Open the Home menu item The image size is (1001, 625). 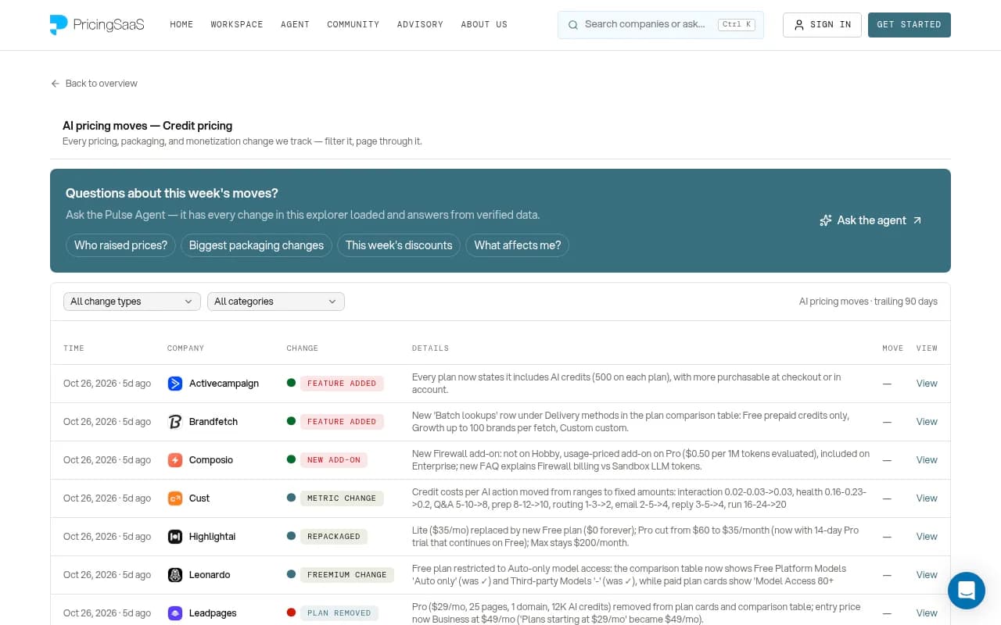click(x=181, y=25)
